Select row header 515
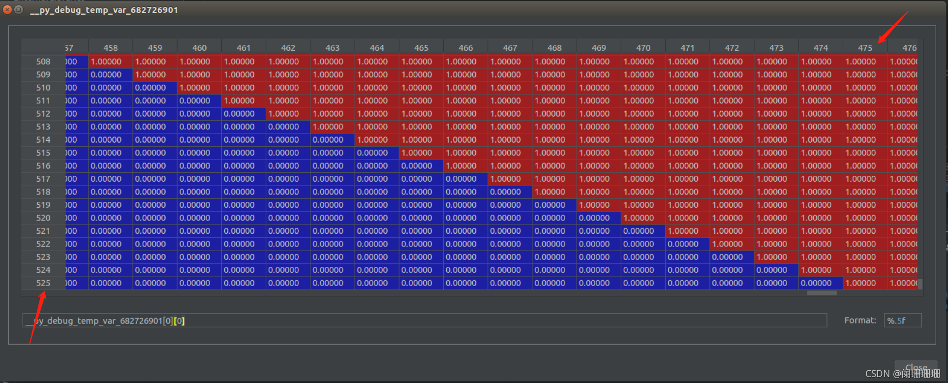Image resolution: width=948 pixels, height=383 pixels. (43, 153)
